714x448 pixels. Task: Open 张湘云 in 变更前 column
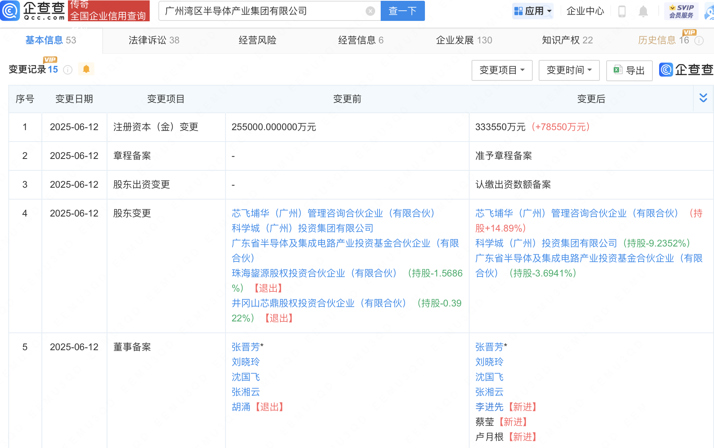point(246,392)
